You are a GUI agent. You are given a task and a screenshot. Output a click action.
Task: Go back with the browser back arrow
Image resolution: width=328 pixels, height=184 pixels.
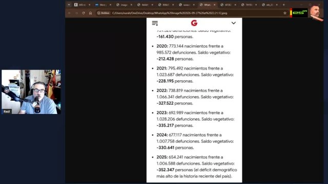(x=70, y=13)
